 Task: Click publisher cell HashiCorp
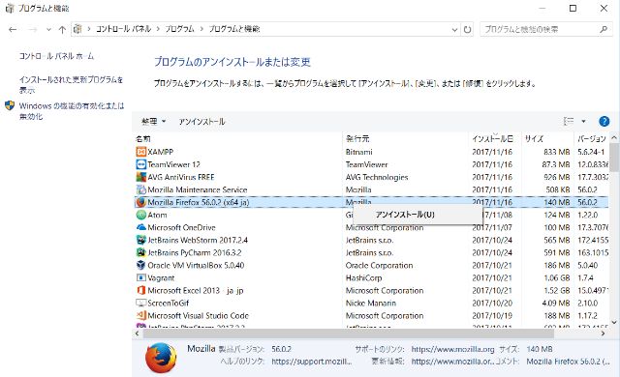[364, 278]
